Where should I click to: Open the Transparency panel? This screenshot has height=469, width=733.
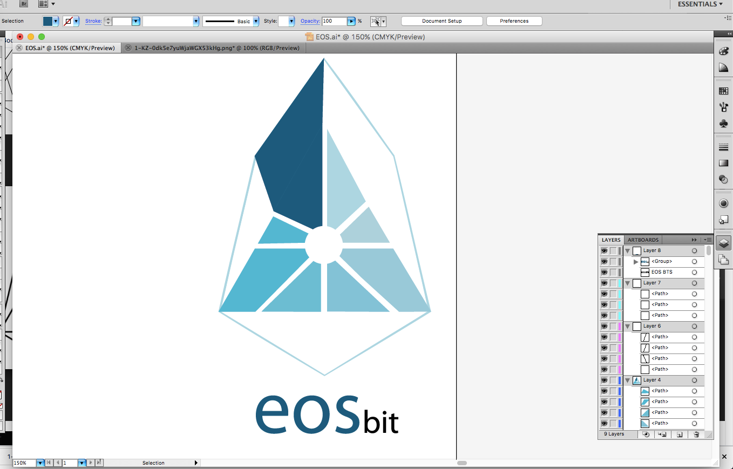pos(724,180)
